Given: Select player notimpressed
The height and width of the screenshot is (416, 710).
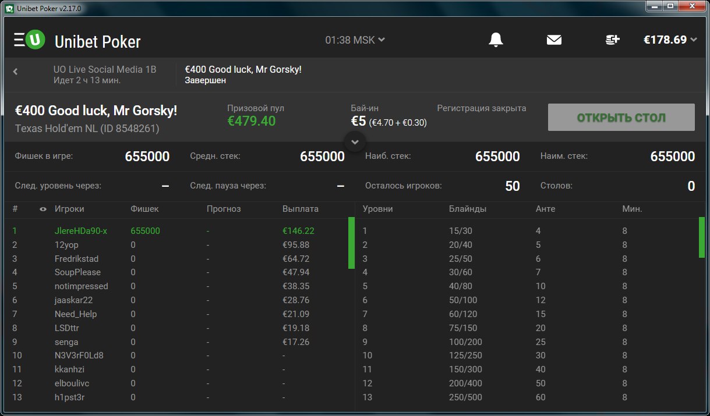Looking at the screenshot, I should click(x=81, y=286).
